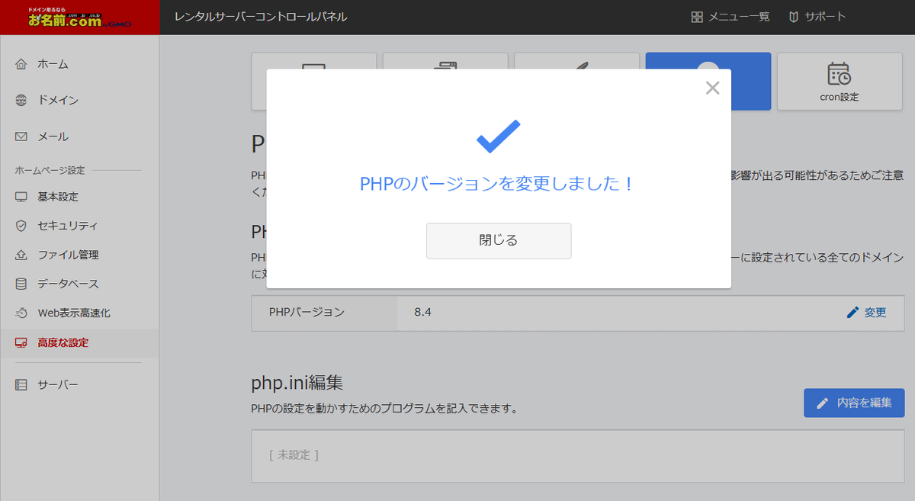The image size is (915, 501).
Task: Click the PHP version value 8.4
Action: (422, 312)
